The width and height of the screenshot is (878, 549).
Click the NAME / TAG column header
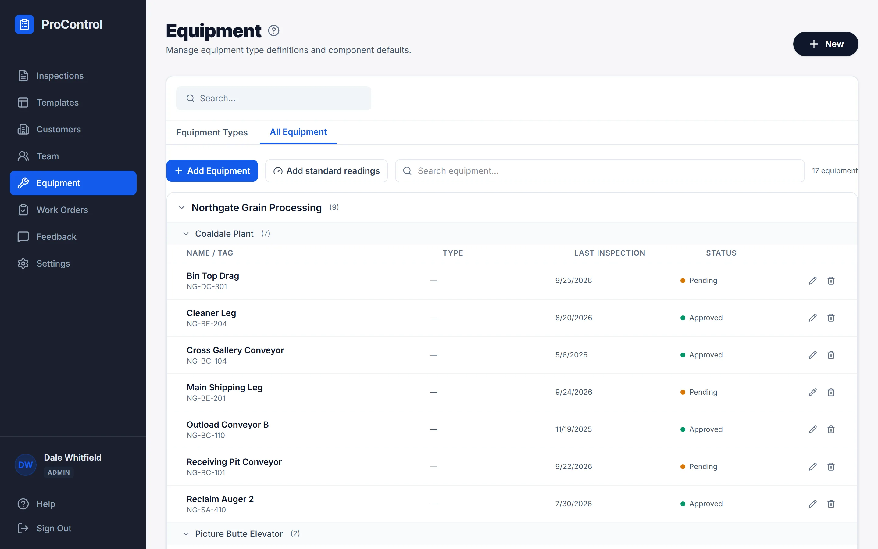coord(210,253)
